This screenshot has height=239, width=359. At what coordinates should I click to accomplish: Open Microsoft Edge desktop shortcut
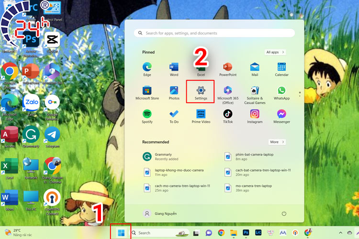[10, 108]
